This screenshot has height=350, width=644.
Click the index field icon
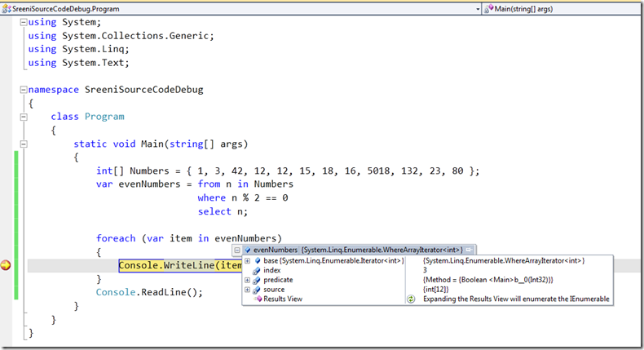258,270
